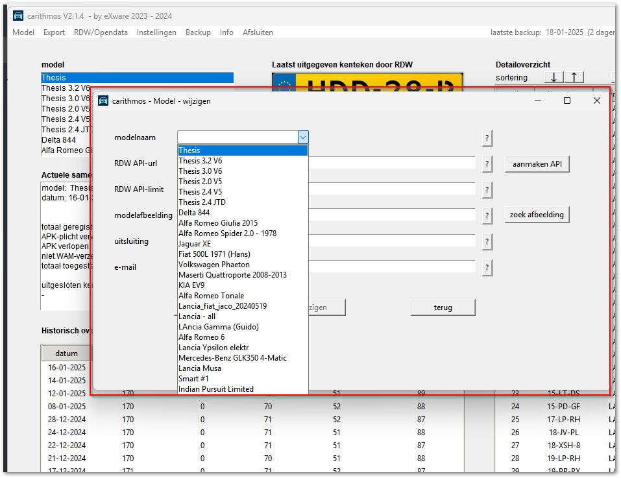
Task: Click the help button next to modelnaam
Action: [x=487, y=137]
